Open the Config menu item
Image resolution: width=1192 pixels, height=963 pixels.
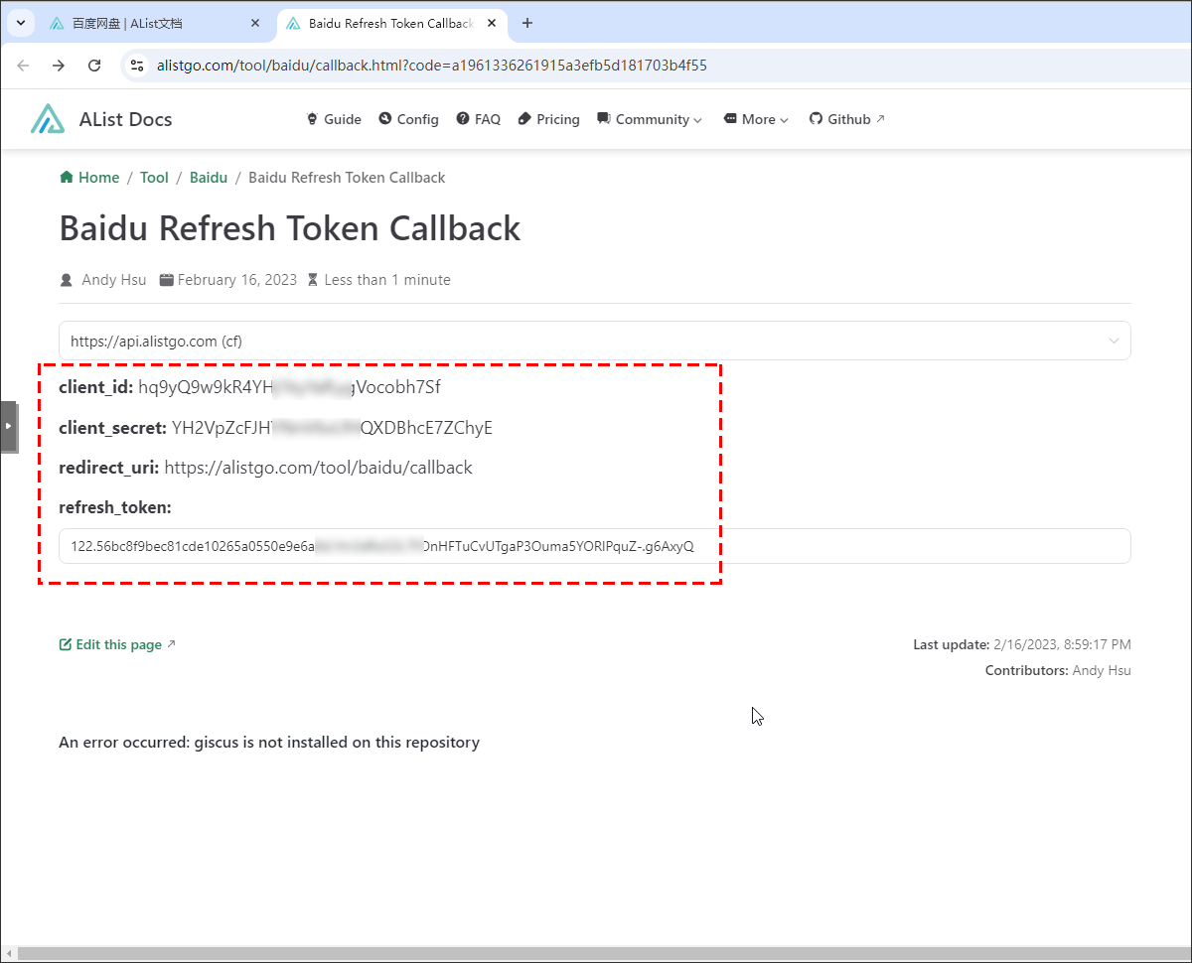click(408, 119)
